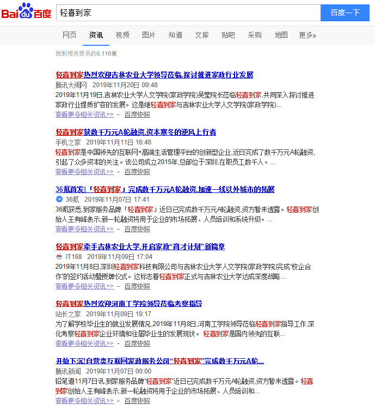
Task: Click the result count text 找到相关资讯约6,110篇
Action: point(86,53)
